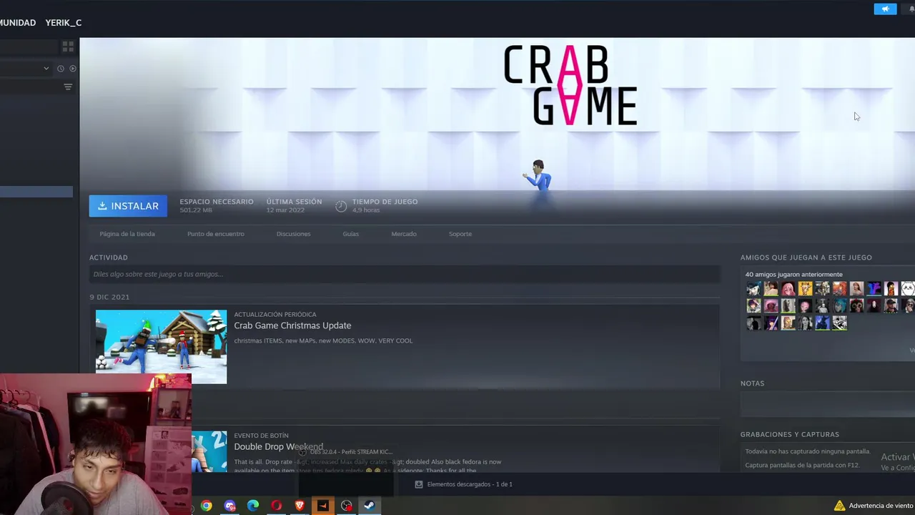The image size is (915, 515).
Task: Click the orange highlighted taskbar app icon
Action: (322, 506)
